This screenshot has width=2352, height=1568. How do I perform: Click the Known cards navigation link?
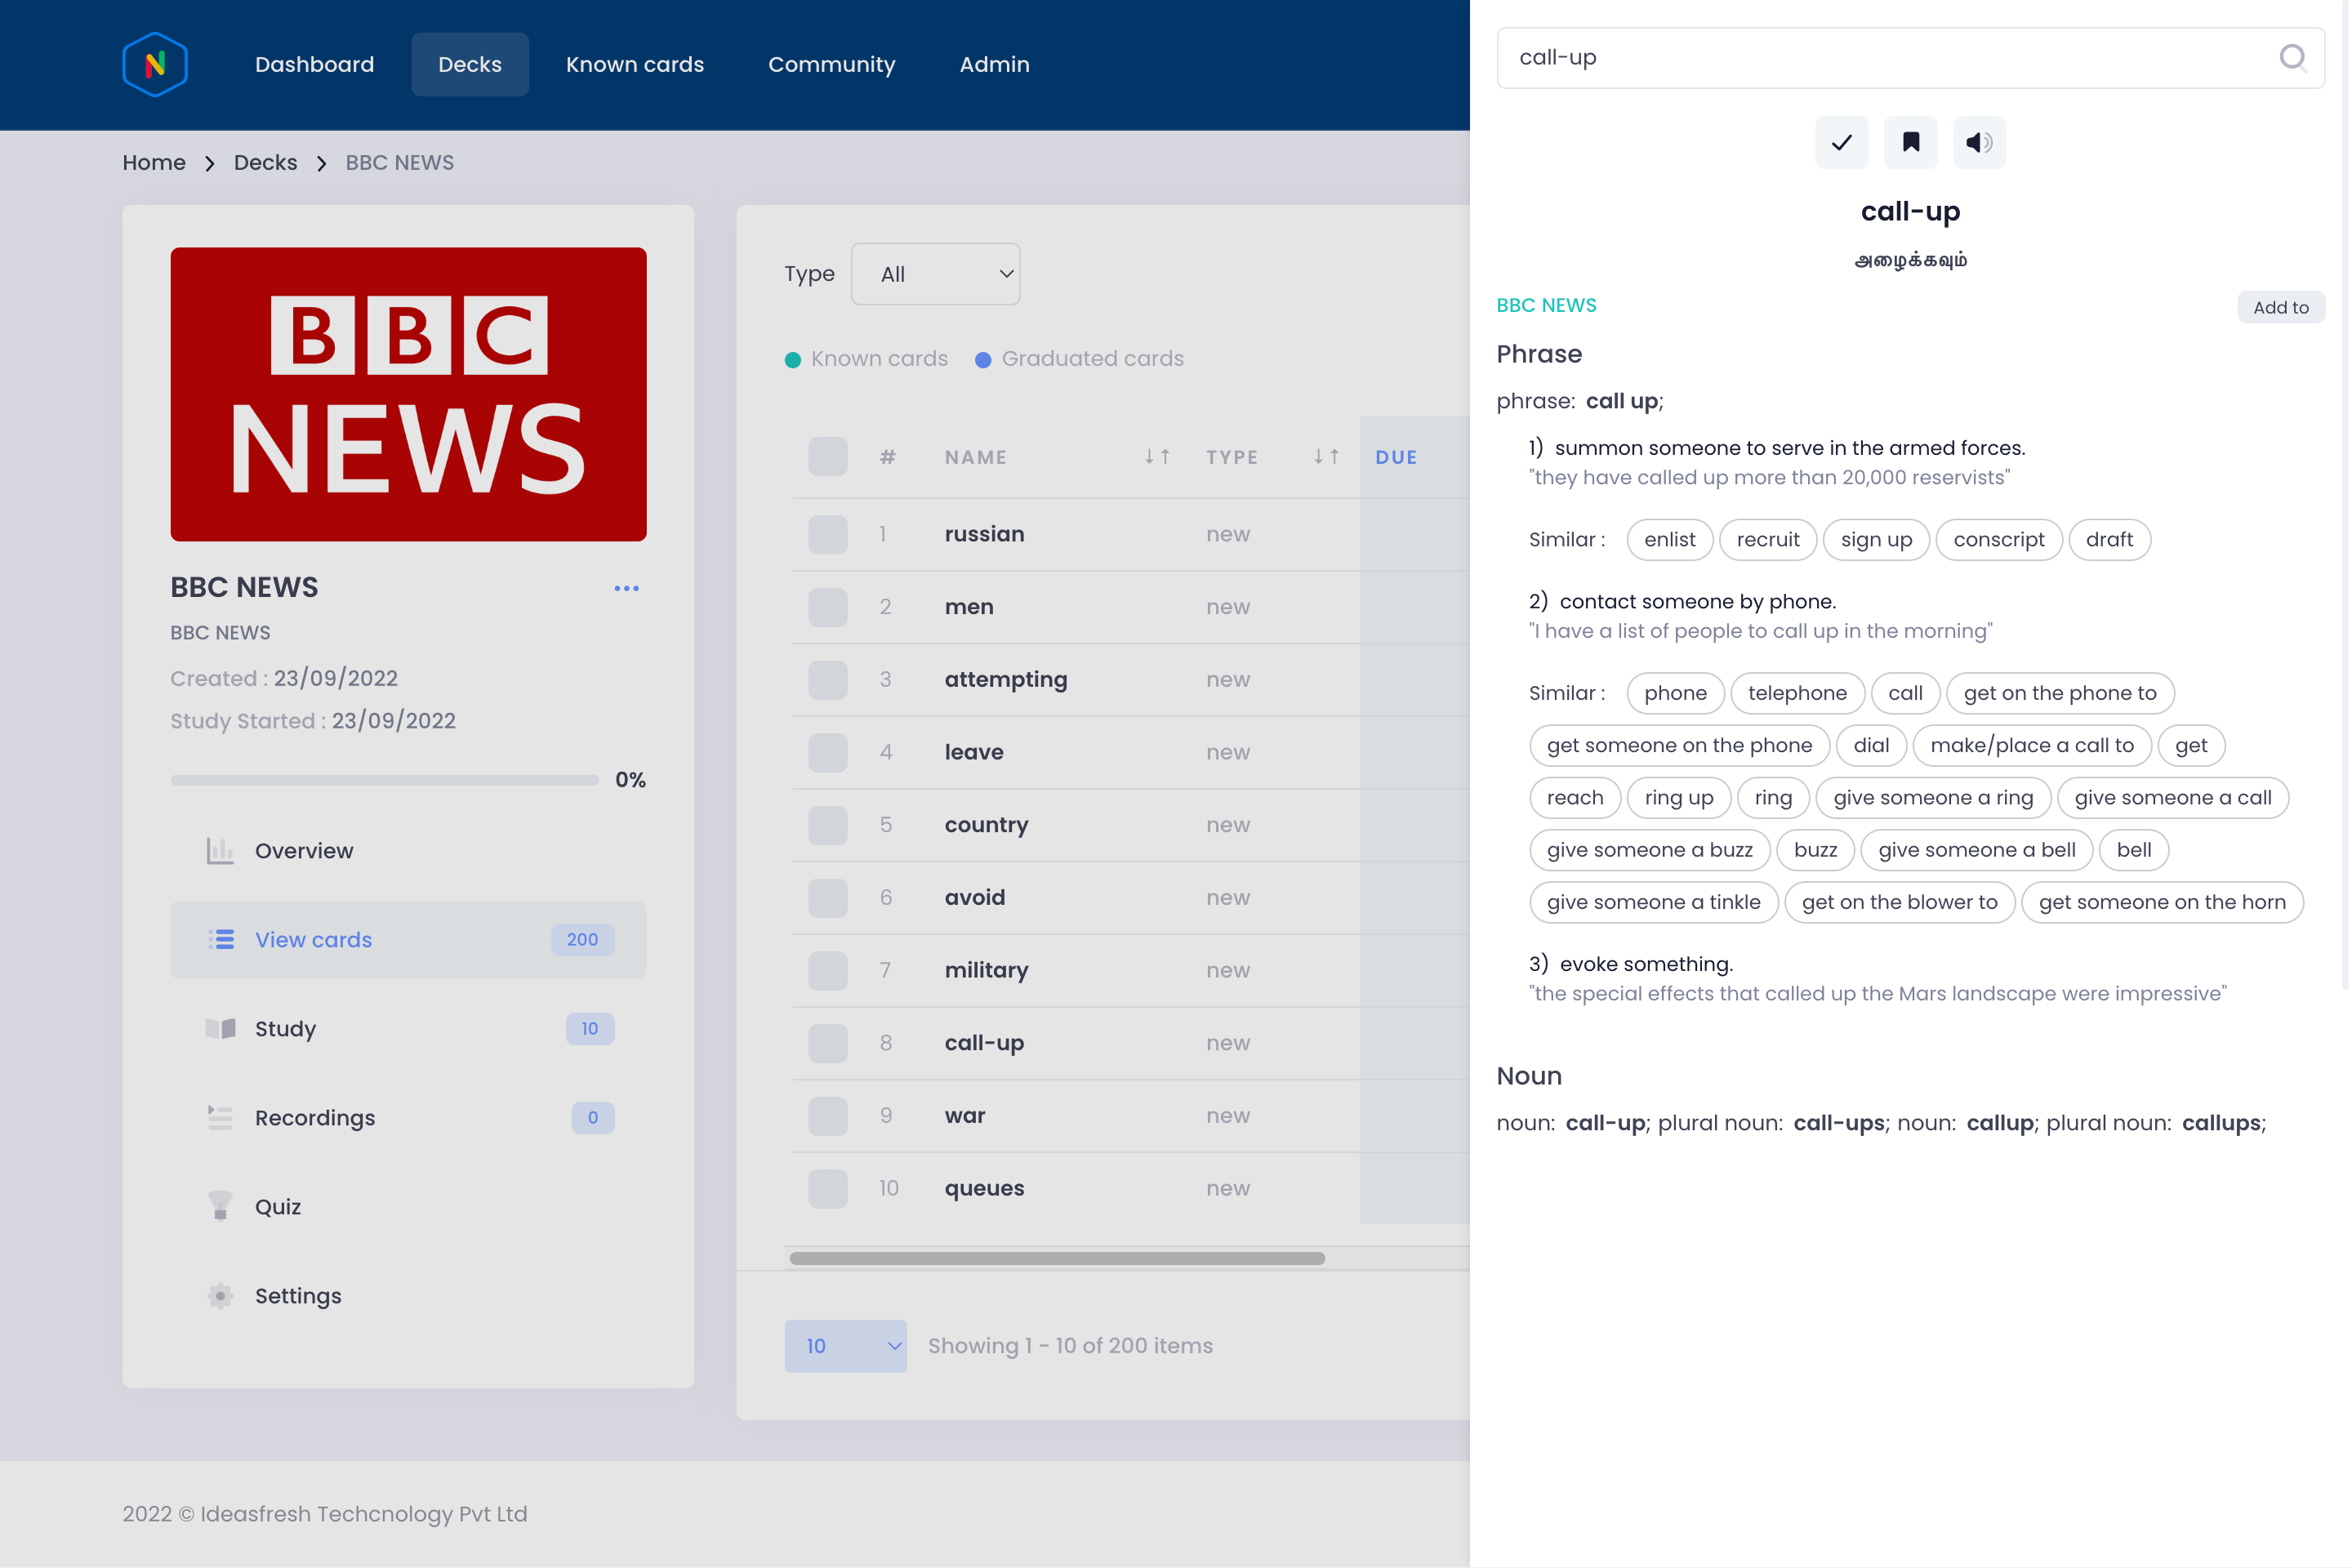coord(635,65)
